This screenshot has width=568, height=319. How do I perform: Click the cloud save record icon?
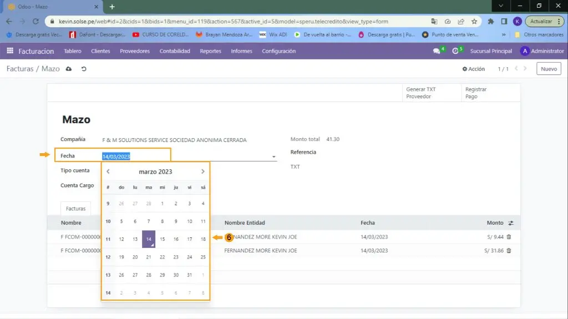tap(69, 69)
